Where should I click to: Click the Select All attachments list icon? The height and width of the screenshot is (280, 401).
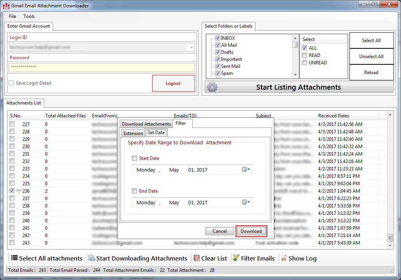pos(14,258)
